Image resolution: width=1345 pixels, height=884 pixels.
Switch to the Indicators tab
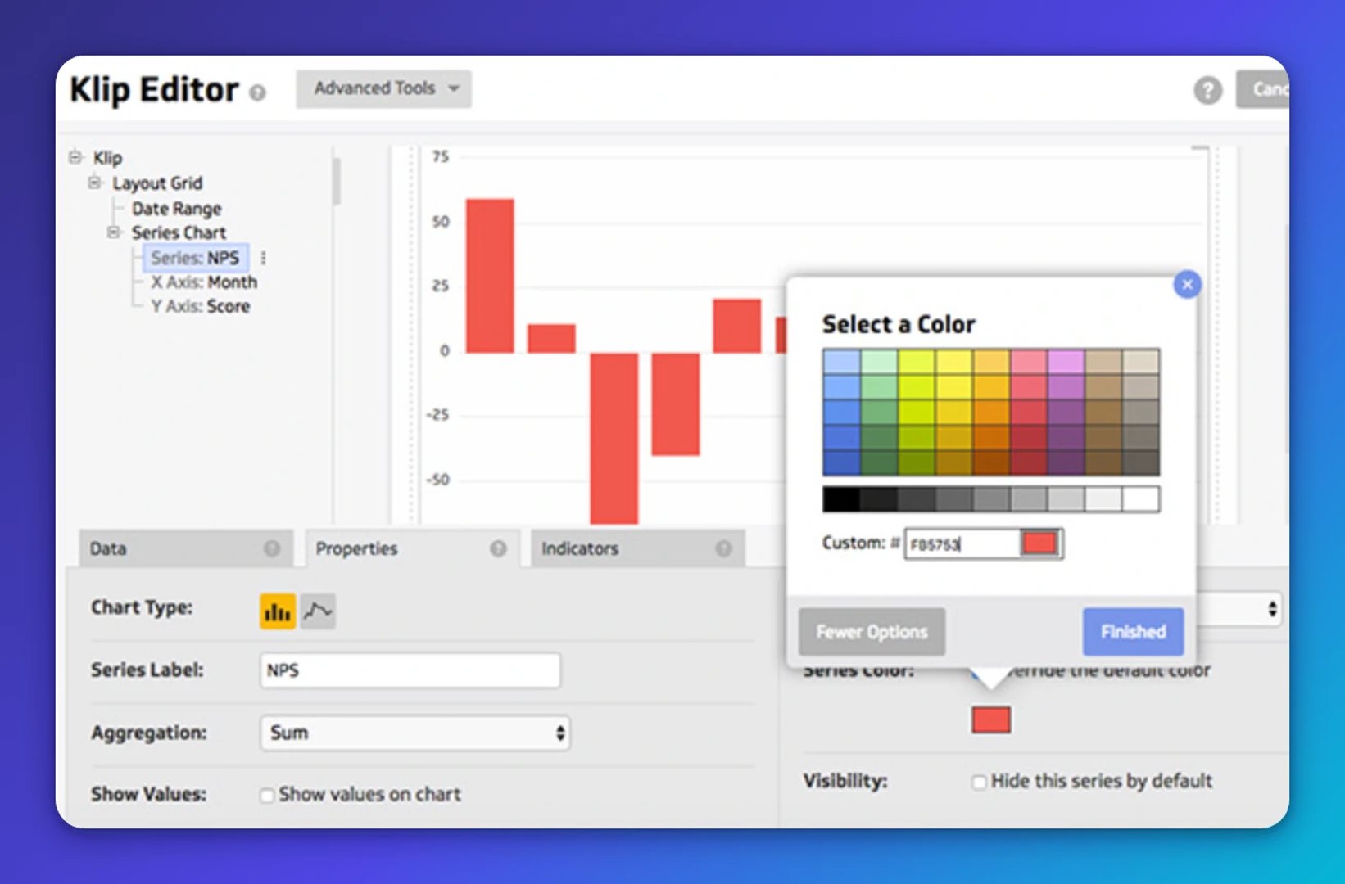click(638, 548)
